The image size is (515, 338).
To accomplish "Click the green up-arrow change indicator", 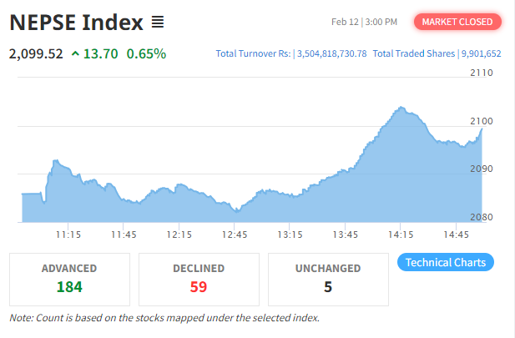I will [x=76, y=54].
